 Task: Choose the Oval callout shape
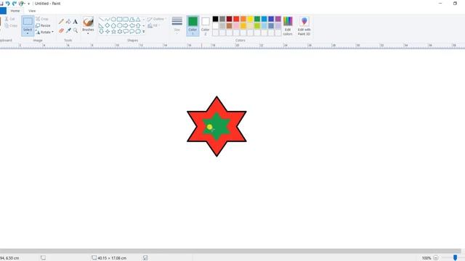(132, 31)
